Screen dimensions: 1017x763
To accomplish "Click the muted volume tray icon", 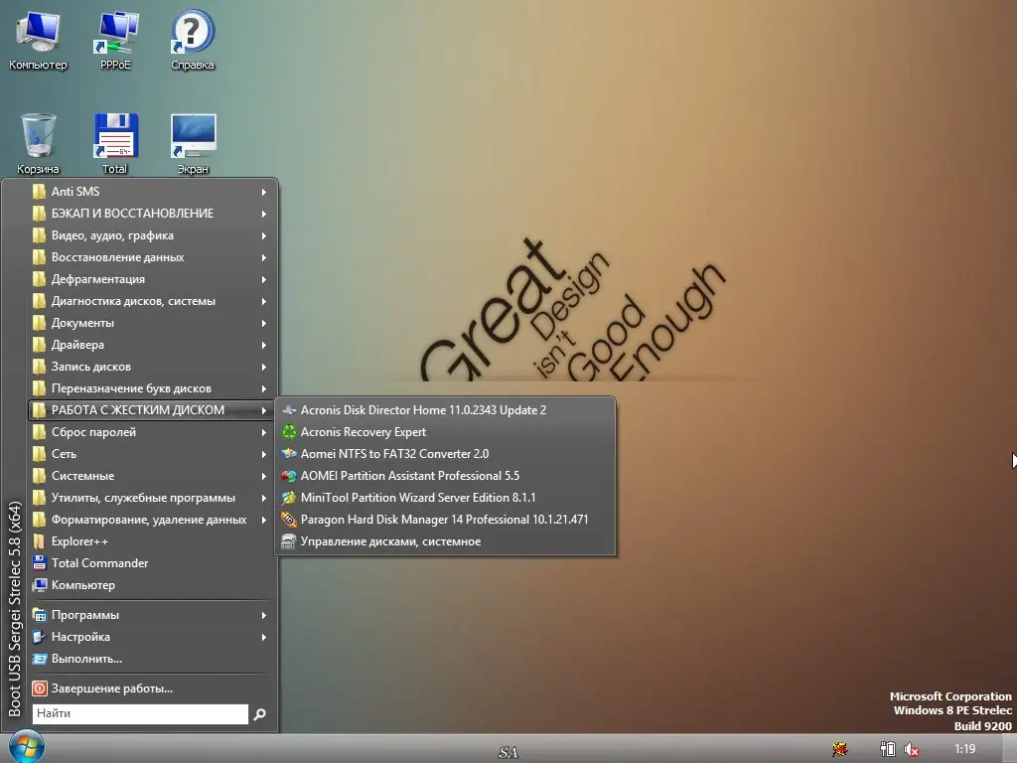I will coord(912,749).
